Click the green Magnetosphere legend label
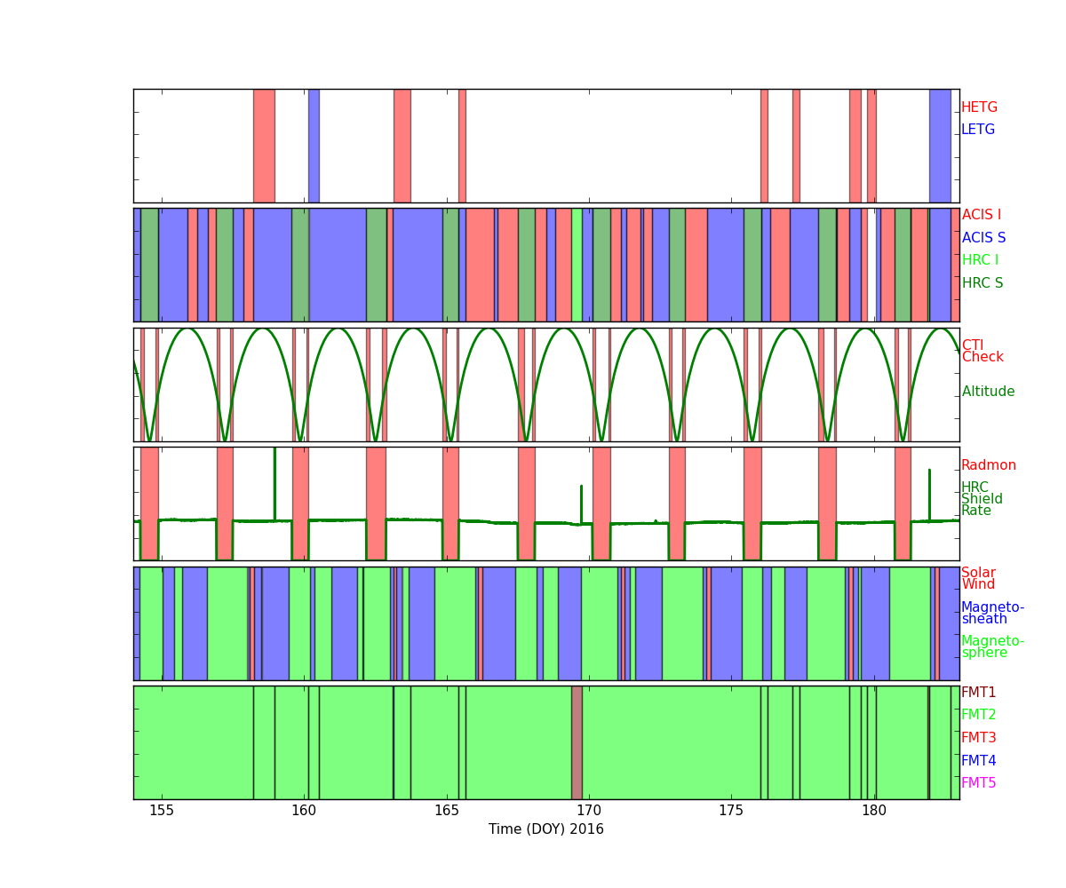The image size is (1066, 888). (992, 647)
